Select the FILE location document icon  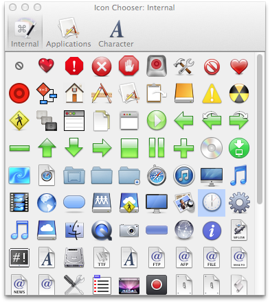click(x=212, y=258)
